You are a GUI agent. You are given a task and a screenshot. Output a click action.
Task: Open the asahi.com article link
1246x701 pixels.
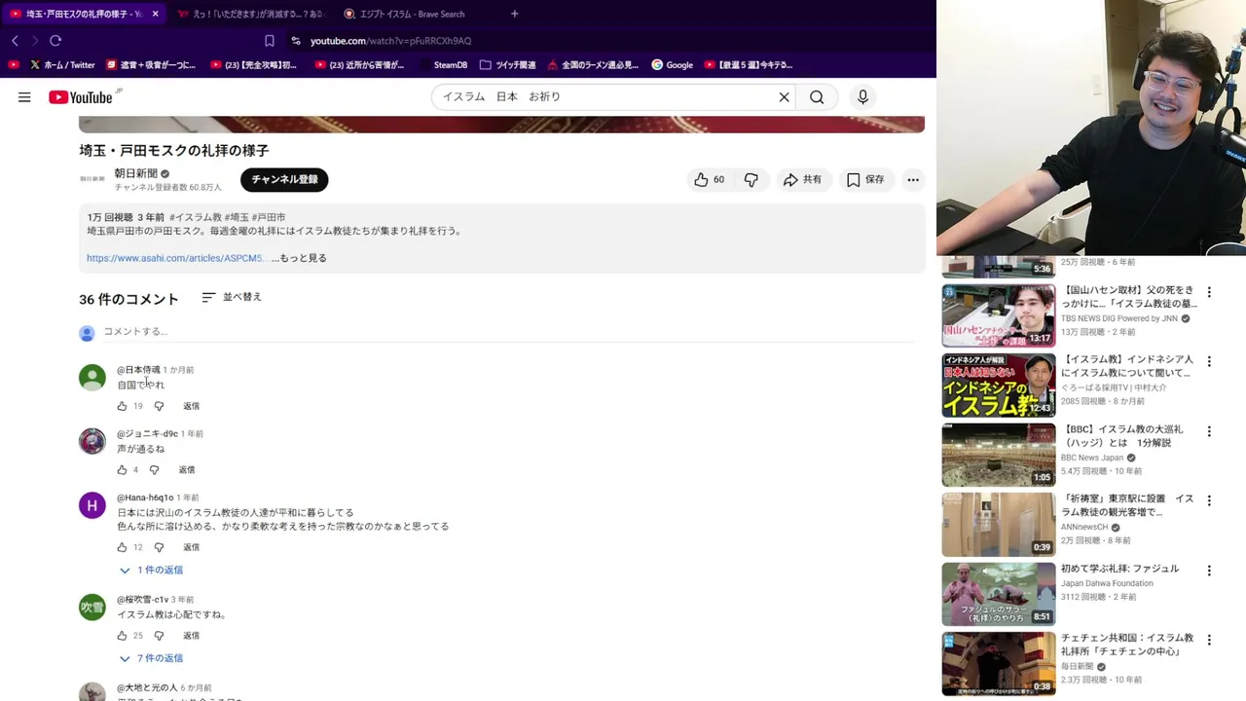[175, 258]
